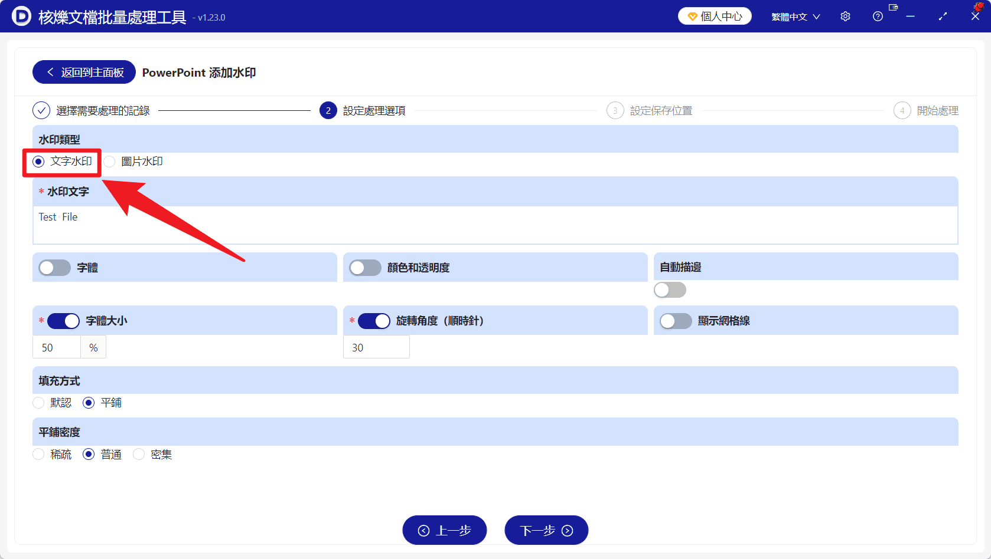Click the step 2 number circle

coord(328,110)
